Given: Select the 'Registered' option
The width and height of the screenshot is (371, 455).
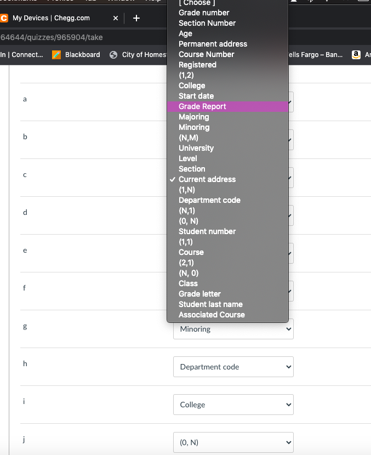Looking at the screenshot, I should click(228, 65).
